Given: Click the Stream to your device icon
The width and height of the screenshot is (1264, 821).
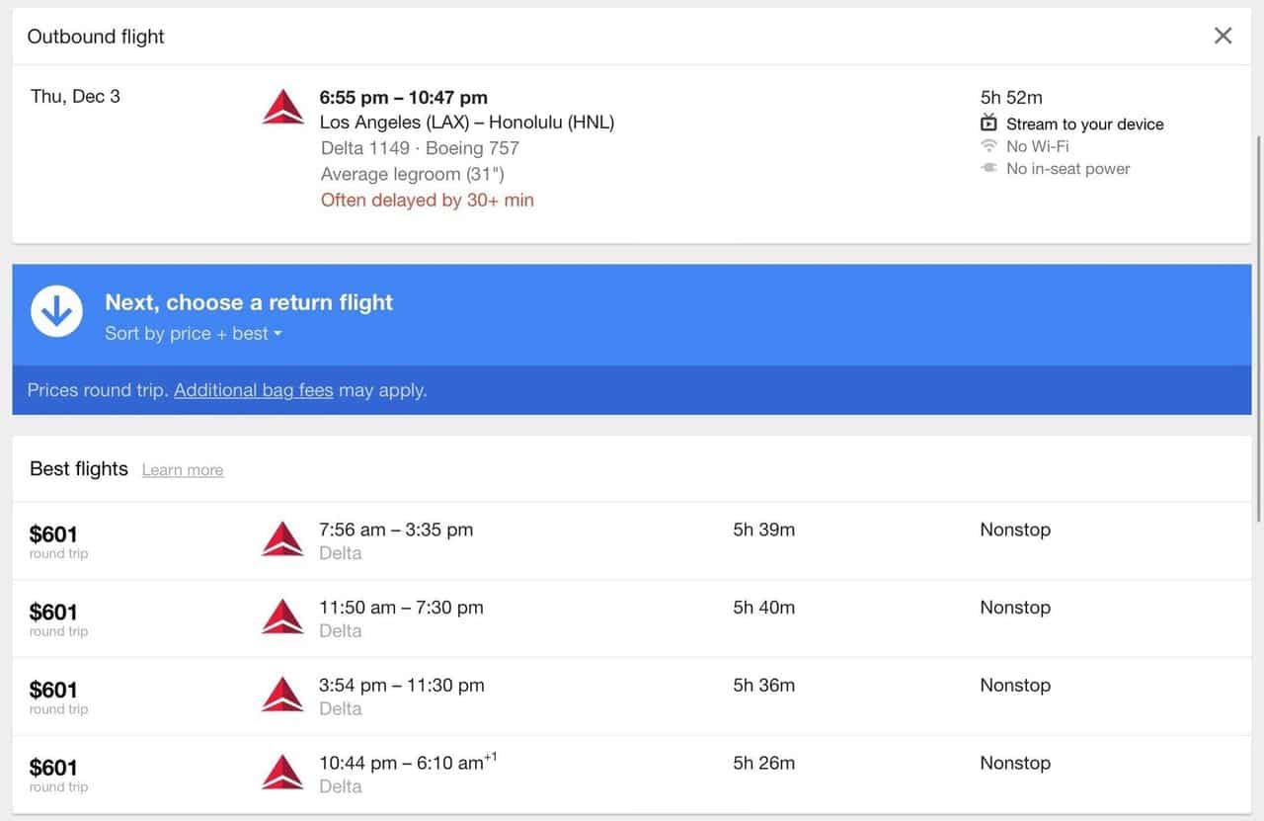Looking at the screenshot, I should pyautogui.click(x=989, y=123).
